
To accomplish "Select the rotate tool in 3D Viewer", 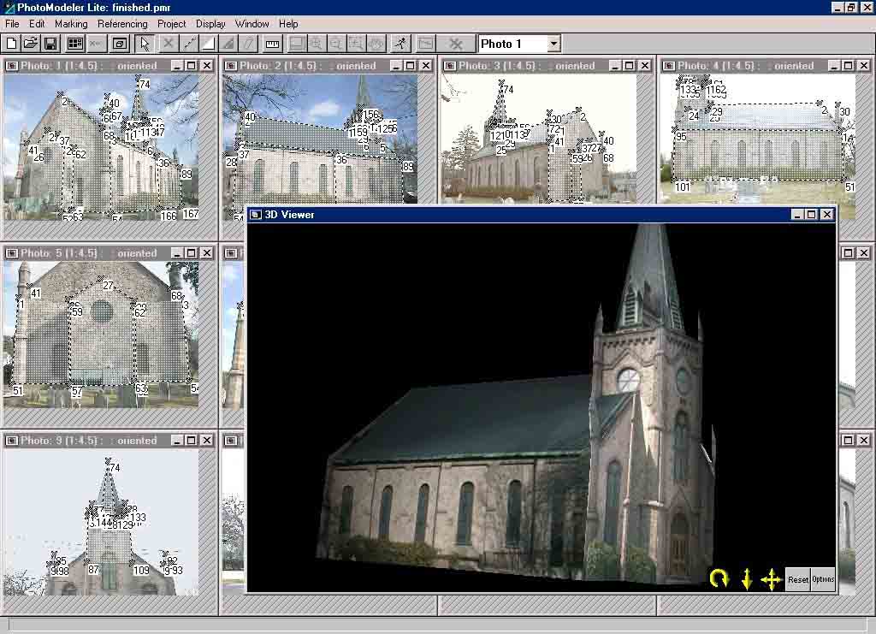I will [719, 579].
